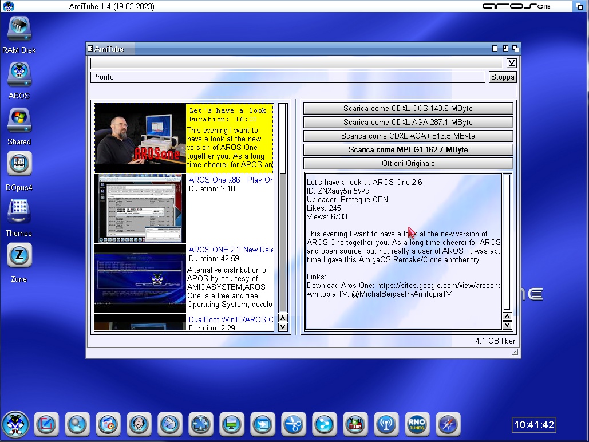Click the dock clock showing 10:41:42
This screenshot has height=442, width=589.
tap(534, 425)
